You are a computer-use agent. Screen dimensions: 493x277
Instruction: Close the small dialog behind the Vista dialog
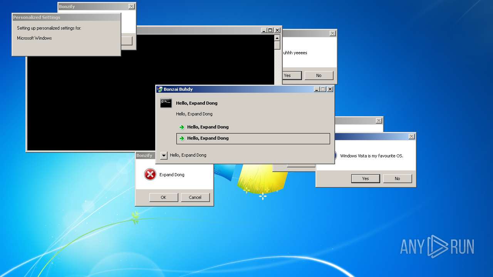point(379,120)
